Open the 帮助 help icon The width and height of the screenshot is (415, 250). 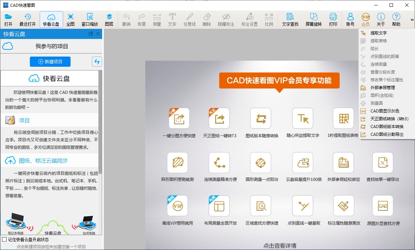396,20
